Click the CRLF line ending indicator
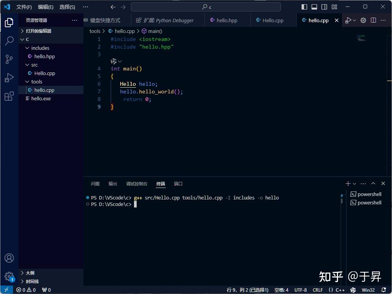The image size is (392, 294). tap(317, 290)
